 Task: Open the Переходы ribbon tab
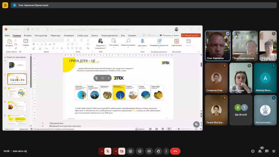(x=55, y=35)
